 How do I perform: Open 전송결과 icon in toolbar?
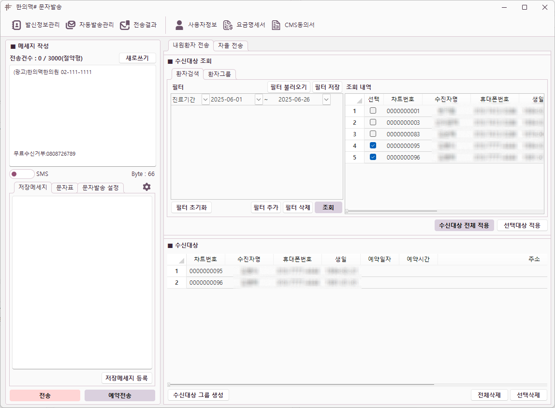(x=125, y=25)
